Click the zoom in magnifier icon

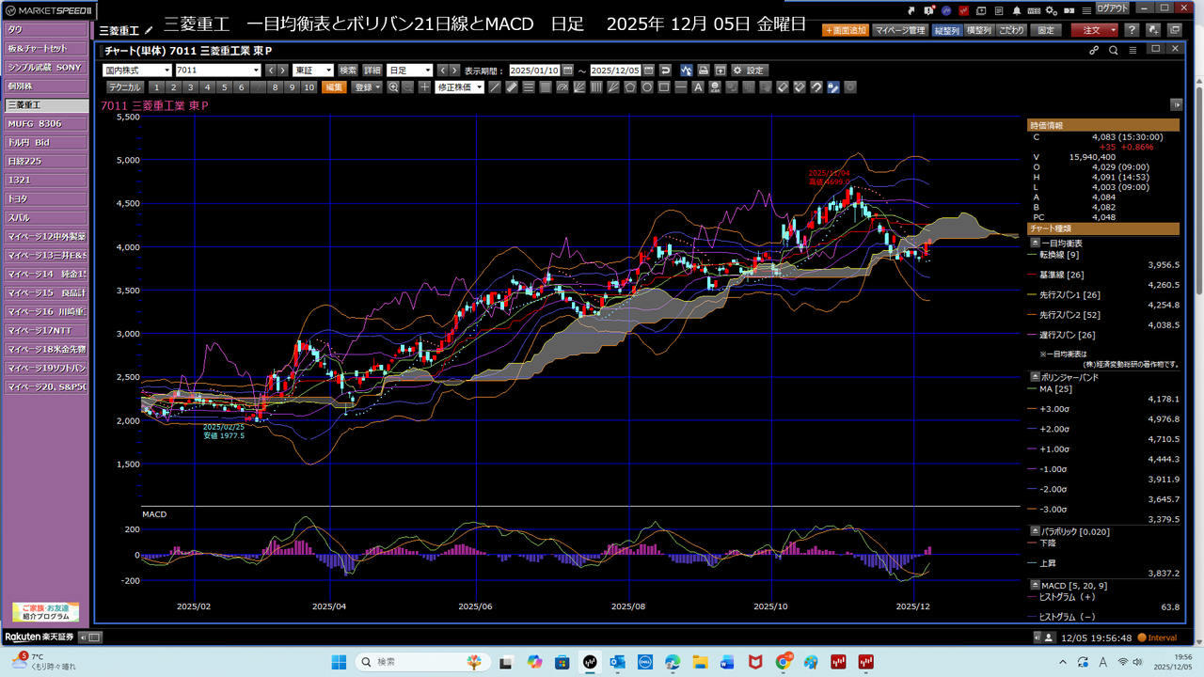(393, 87)
